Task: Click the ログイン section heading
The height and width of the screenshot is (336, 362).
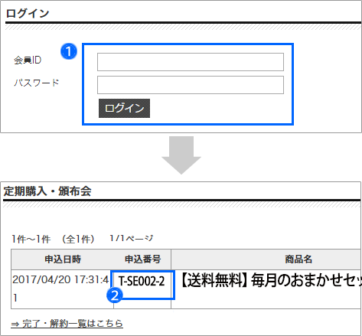Action: [x=28, y=13]
